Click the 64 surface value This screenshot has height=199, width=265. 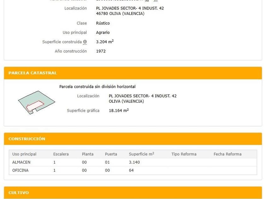(131, 170)
